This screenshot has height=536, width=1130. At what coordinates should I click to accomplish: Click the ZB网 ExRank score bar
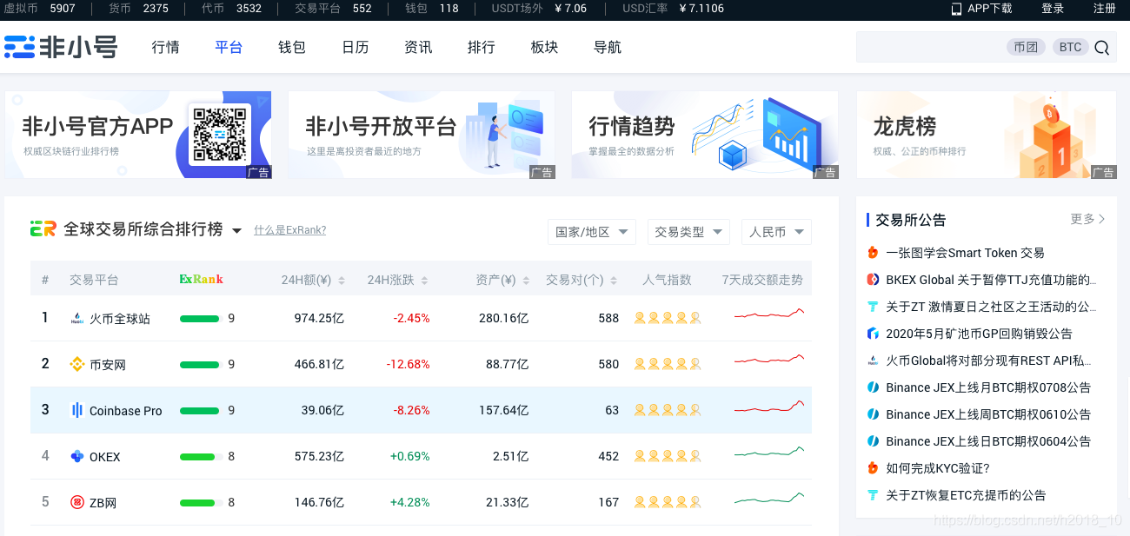[201, 503]
